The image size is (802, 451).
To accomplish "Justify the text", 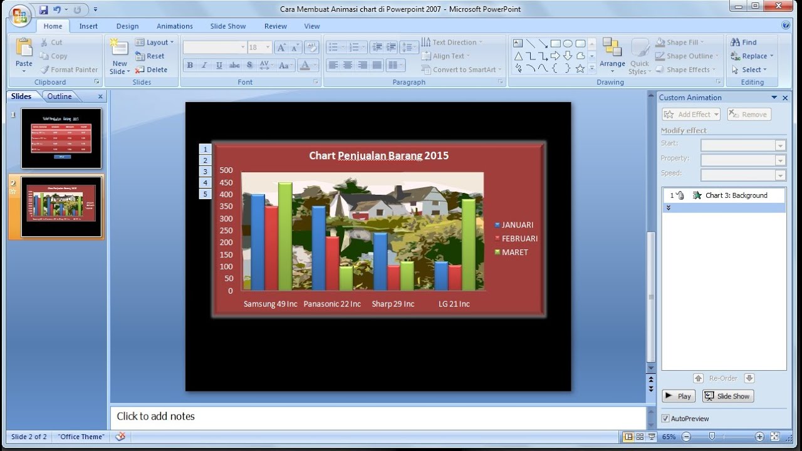I will tap(377, 65).
